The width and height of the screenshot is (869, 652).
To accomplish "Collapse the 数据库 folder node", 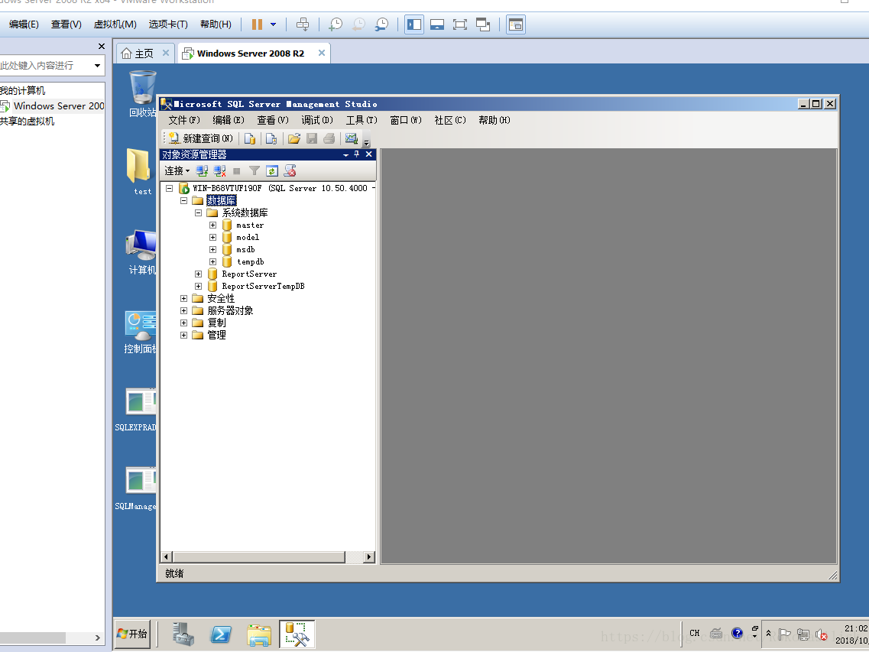I will (x=184, y=201).
